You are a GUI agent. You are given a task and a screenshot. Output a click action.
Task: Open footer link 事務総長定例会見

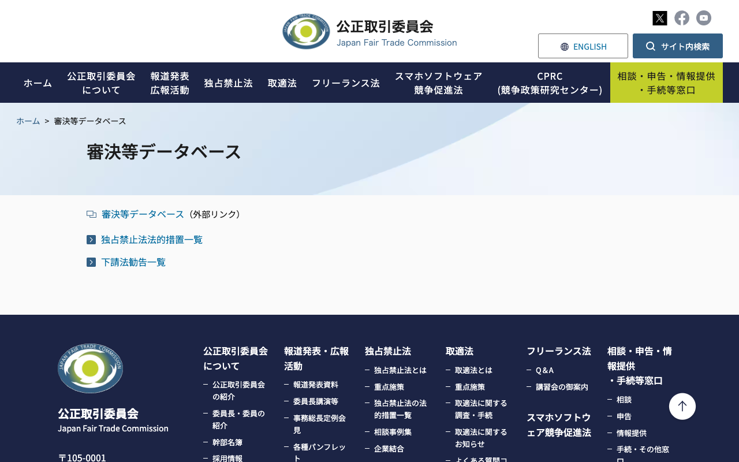point(320,424)
